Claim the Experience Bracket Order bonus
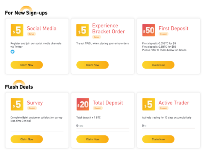Screen dimensions: 211x153 (x=92, y=65)
